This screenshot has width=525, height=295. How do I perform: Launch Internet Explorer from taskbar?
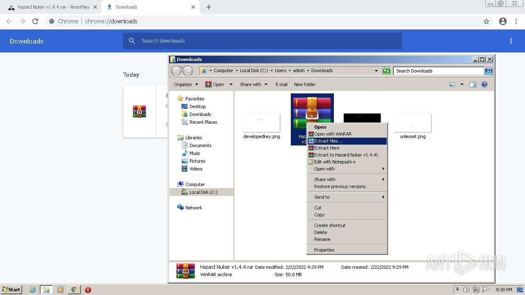[x=33, y=290]
